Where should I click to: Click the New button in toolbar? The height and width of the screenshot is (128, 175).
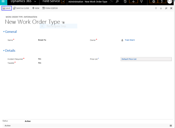pyautogui.click(x=36, y=8)
